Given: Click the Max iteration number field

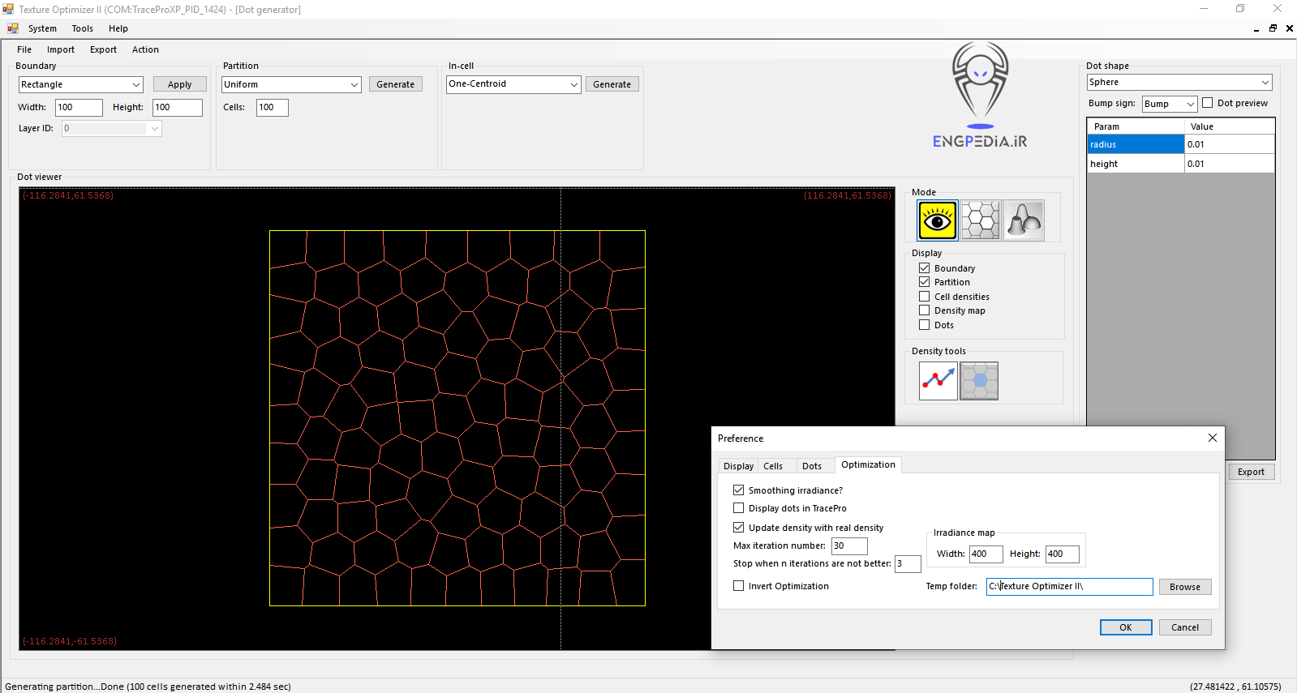Looking at the screenshot, I should pyautogui.click(x=848, y=546).
